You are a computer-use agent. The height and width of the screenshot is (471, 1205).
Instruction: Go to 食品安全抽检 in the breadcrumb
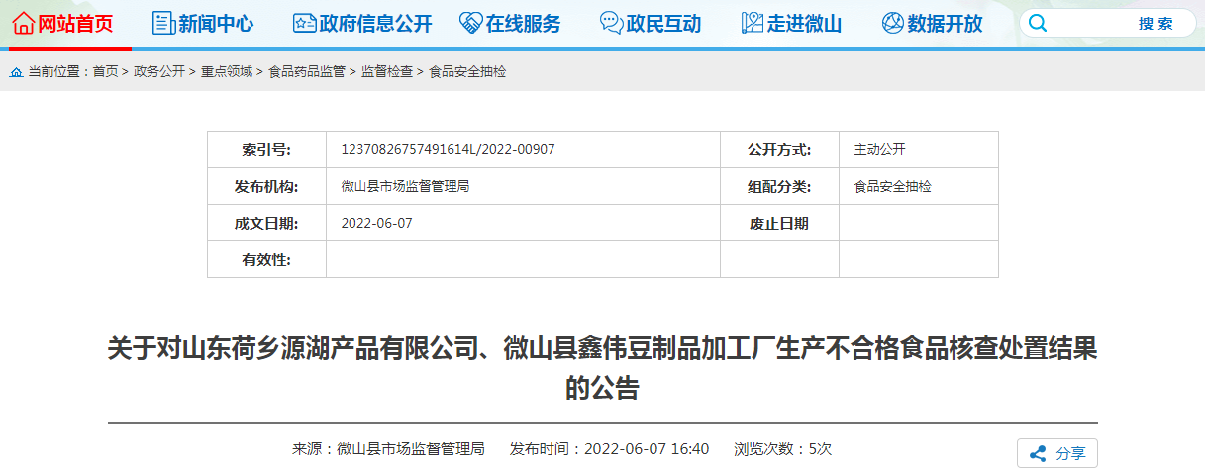click(x=467, y=72)
